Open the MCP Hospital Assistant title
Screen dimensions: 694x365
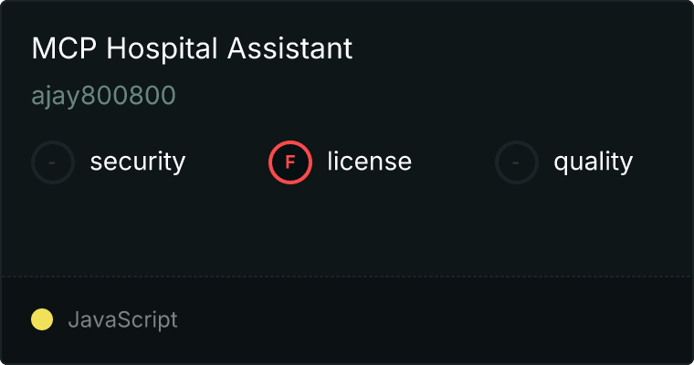192,49
